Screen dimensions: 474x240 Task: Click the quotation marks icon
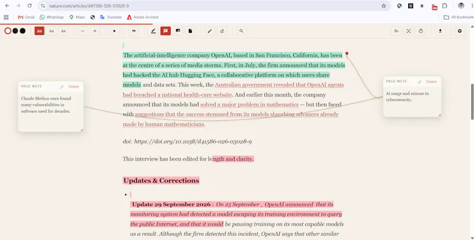(134, 31)
